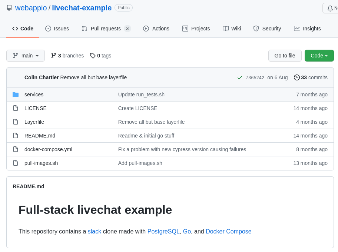Click the branch icon beside 3 branches
The width and height of the screenshot is (338, 252).
[x=53, y=56]
